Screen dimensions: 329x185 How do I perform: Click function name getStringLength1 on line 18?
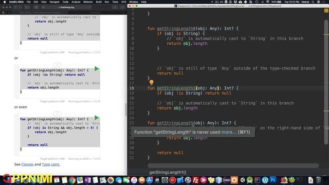(x=176, y=88)
